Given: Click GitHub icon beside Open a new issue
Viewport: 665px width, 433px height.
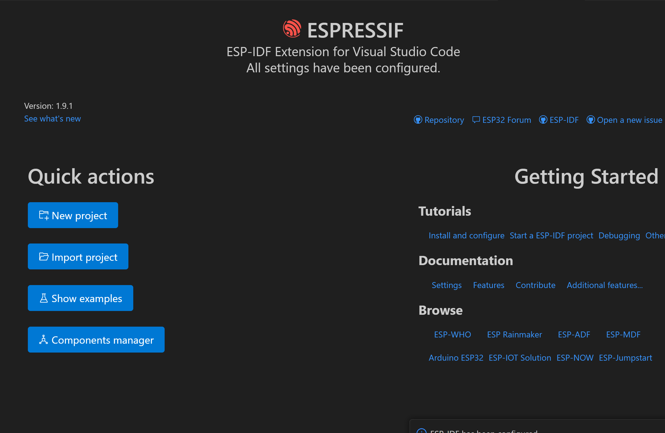Looking at the screenshot, I should [x=590, y=120].
